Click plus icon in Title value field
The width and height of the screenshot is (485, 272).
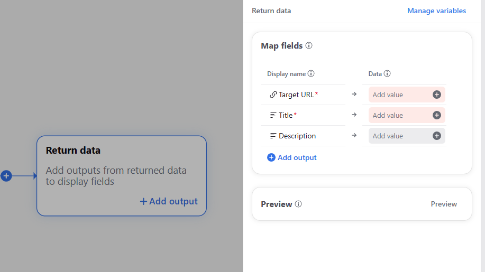click(437, 115)
